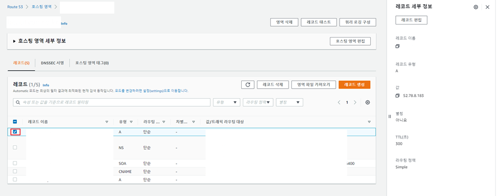Uncheck the selected first A record checkbox

[15, 132]
